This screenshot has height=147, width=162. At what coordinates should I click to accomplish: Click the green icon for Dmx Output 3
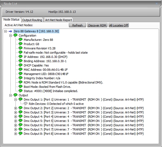point(21,112)
